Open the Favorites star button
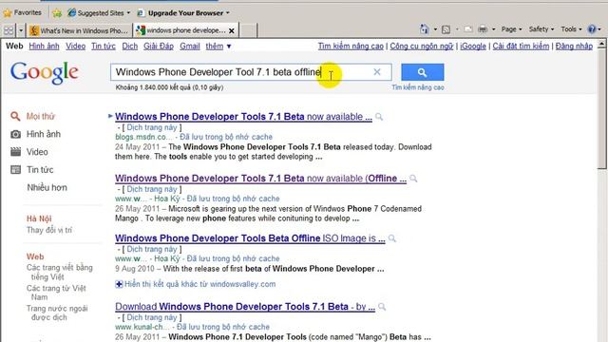 pos(22,12)
